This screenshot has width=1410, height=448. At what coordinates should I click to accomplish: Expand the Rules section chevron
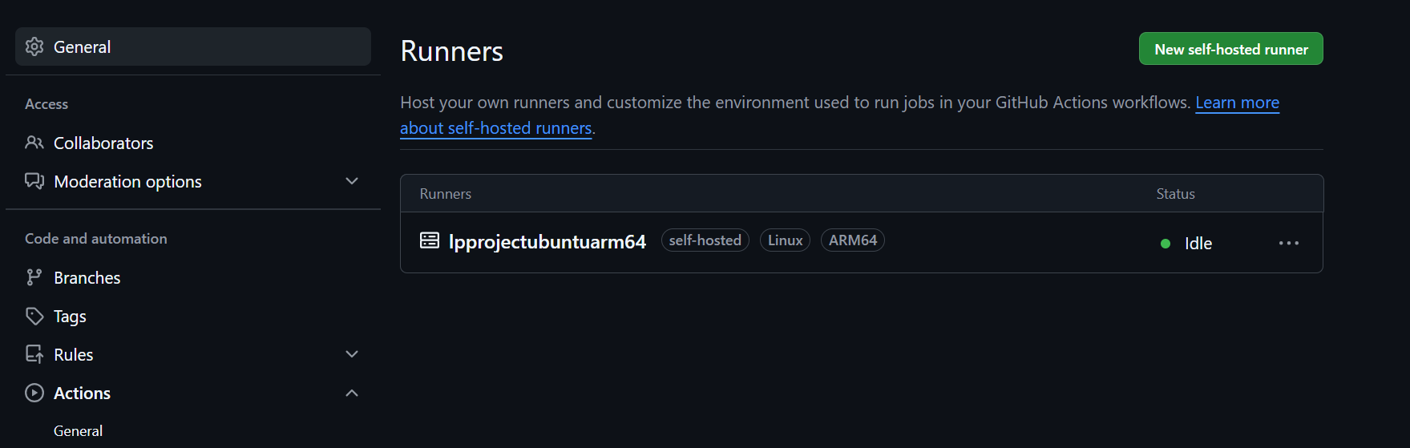352,354
